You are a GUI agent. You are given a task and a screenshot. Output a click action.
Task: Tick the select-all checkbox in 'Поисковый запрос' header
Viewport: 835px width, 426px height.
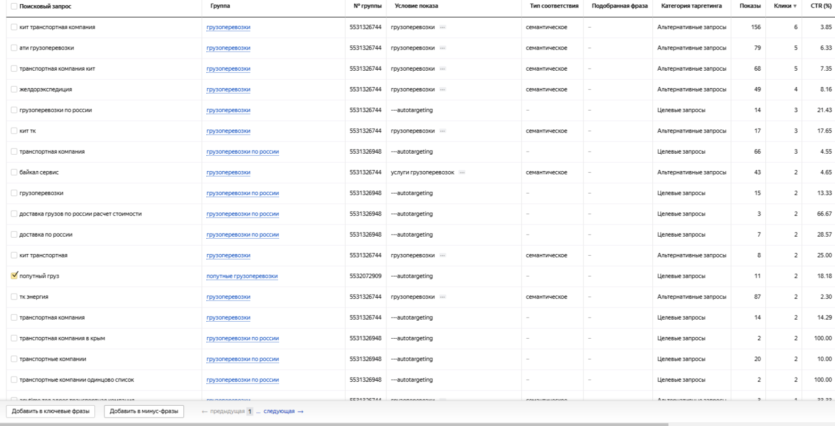pyautogui.click(x=14, y=6)
